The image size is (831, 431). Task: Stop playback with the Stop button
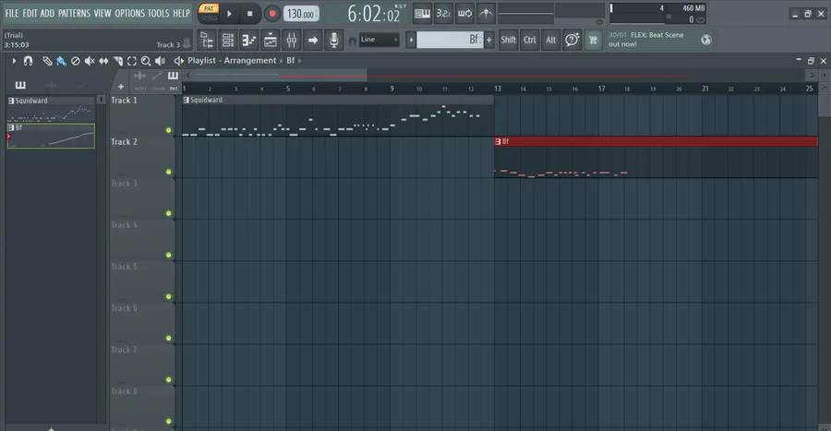click(x=249, y=14)
